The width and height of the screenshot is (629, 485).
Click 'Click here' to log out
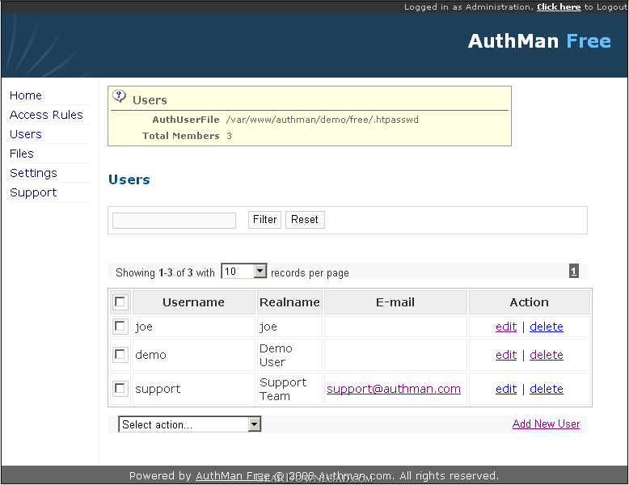click(x=559, y=6)
